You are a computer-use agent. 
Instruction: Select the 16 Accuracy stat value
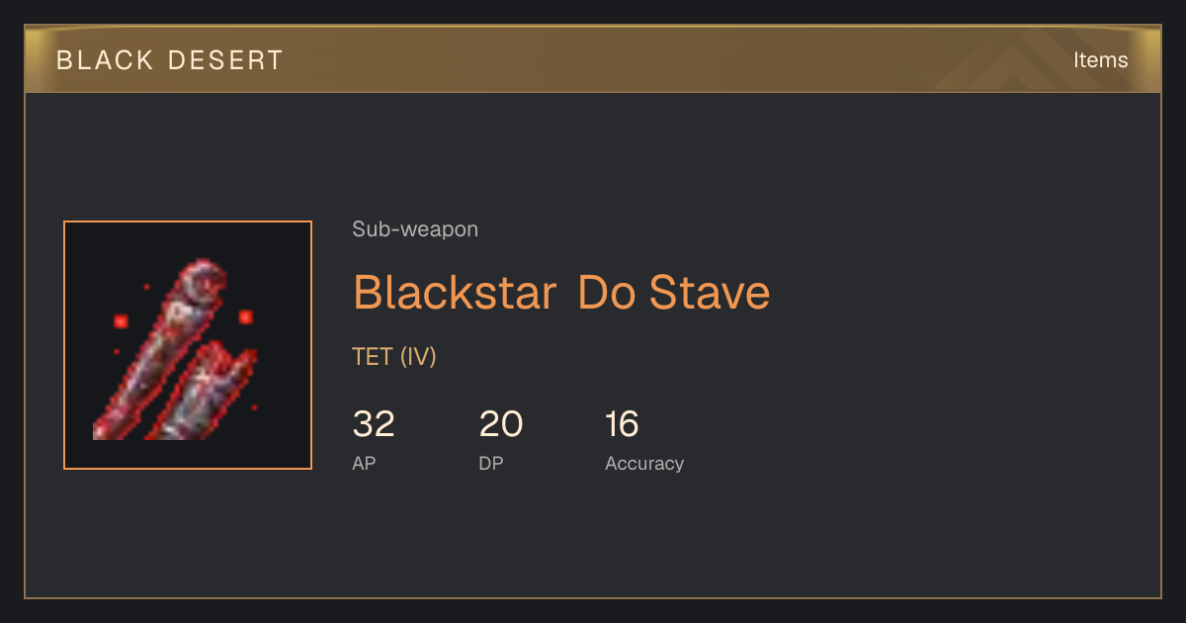pyautogui.click(x=623, y=424)
